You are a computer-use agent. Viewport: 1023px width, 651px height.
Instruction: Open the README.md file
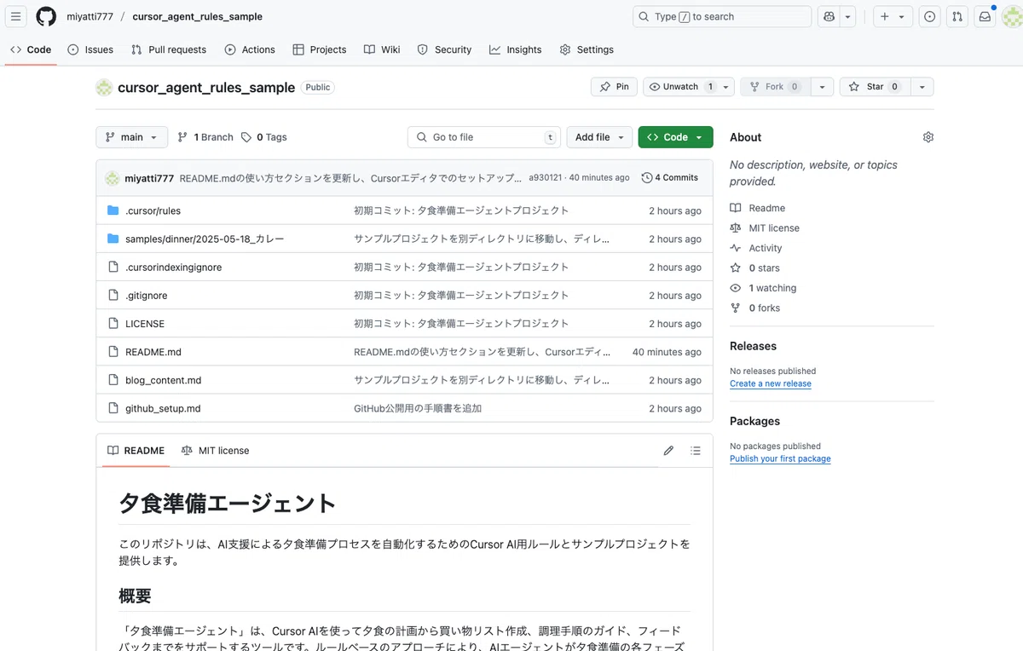tap(153, 352)
